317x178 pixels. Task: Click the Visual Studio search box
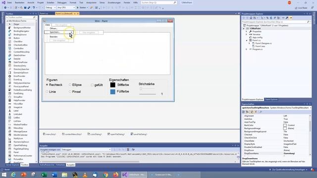[158, 2]
